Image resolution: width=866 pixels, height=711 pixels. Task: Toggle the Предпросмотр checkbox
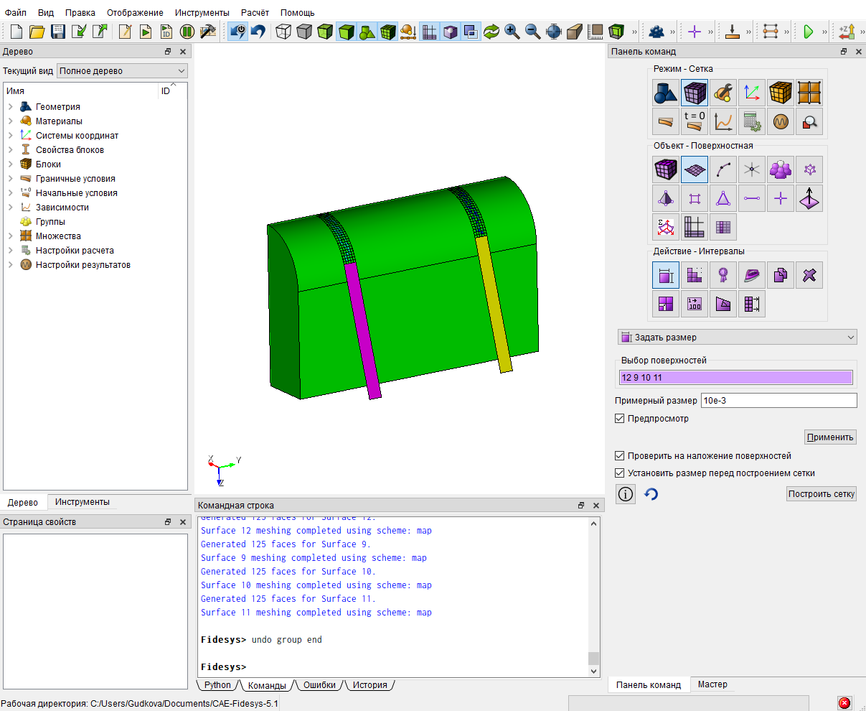point(620,419)
